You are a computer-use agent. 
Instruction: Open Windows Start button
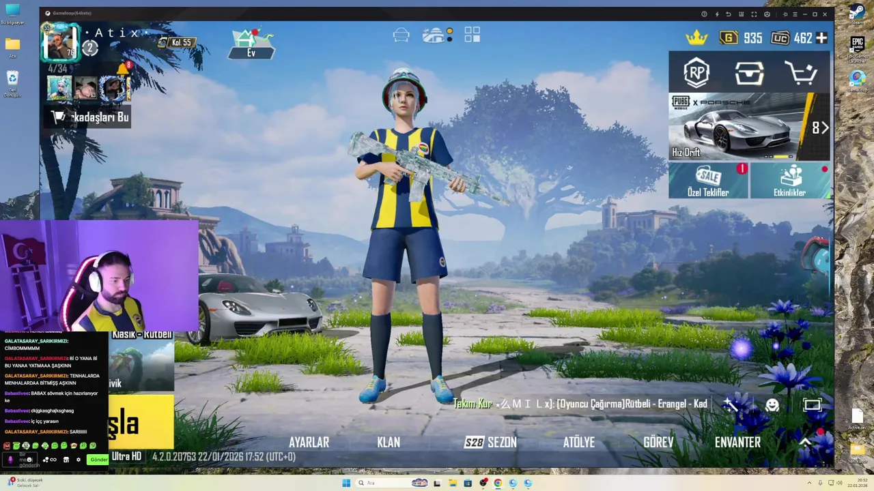(x=346, y=483)
